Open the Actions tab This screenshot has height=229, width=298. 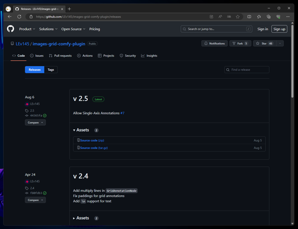click(x=85, y=56)
